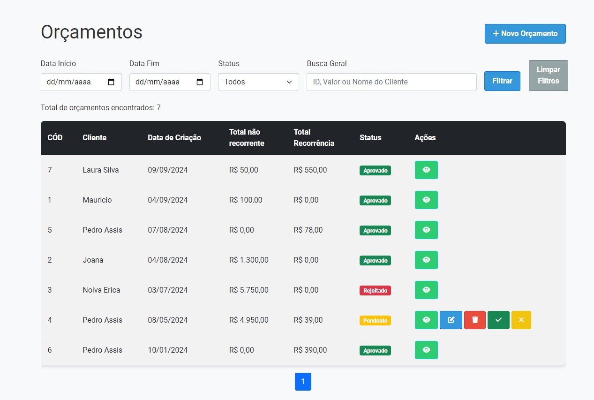View rejected Noiva Erica budget

[426, 290]
